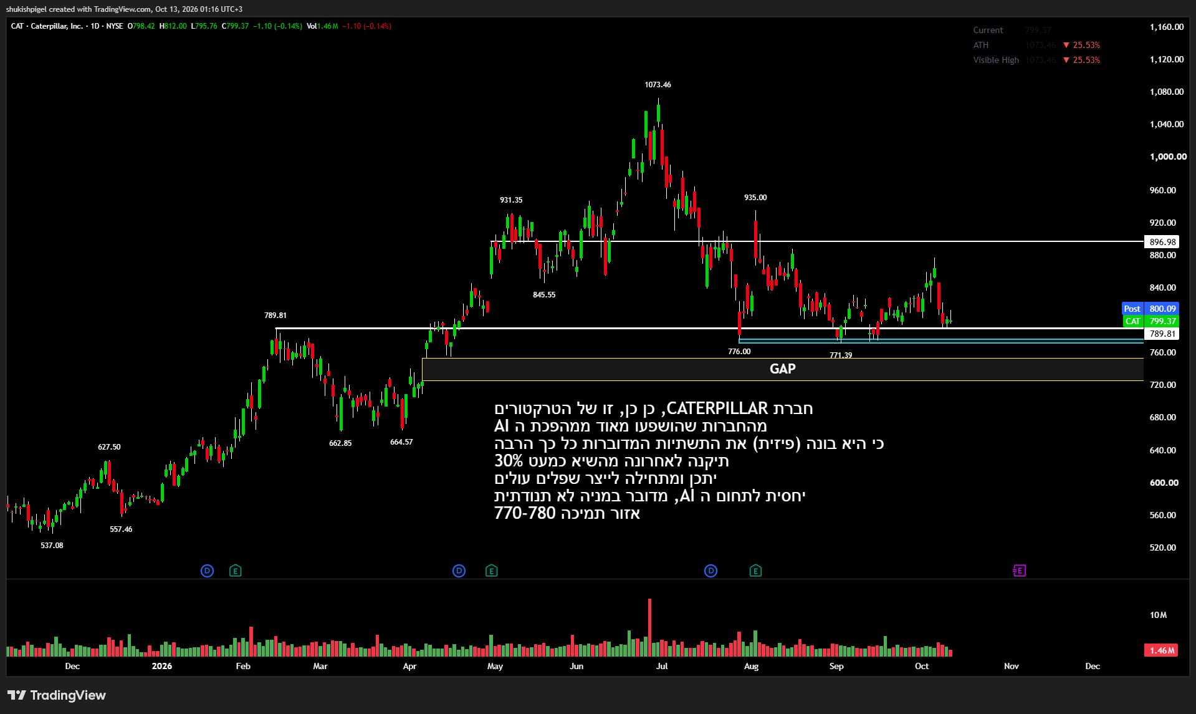Click the ATH stat row label
This screenshot has height=714, width=1196.
pyautogui.click(x=981, y=45)
